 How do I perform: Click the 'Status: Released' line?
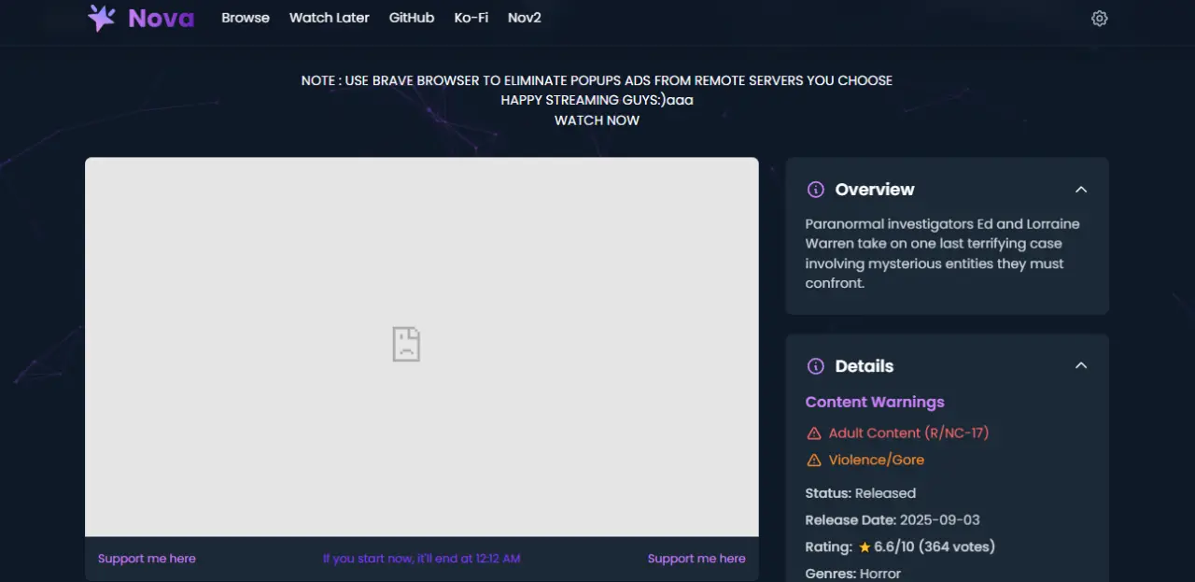tap(861, 493)
